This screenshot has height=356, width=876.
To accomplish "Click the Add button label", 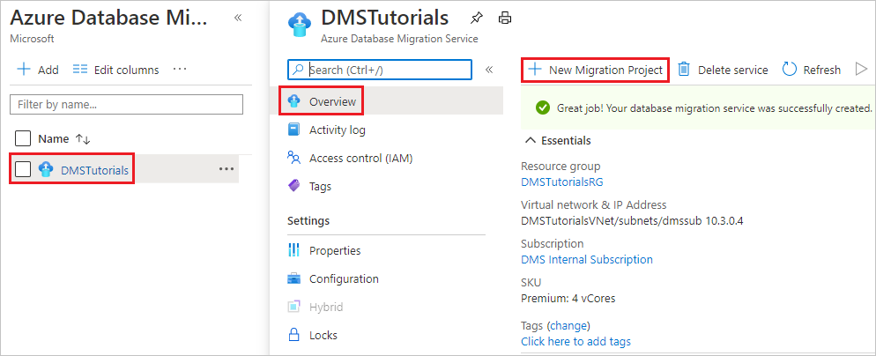I will click(48, 70).
